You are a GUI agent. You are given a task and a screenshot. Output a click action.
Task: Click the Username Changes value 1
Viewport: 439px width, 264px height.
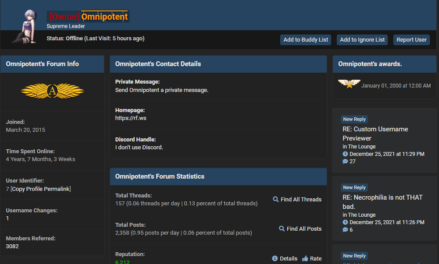click(x=7, y=218)
